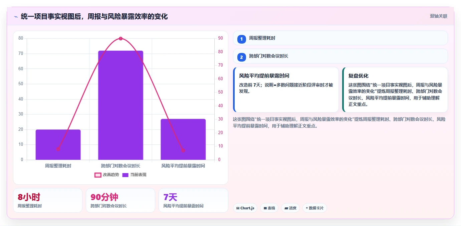Click the number 2 badge
The image size is (461, 226).
[242, 57]
